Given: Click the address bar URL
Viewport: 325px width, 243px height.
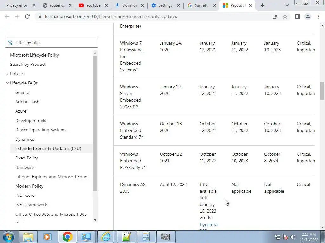Looking at the screenshot, I should tap(111, 16).
